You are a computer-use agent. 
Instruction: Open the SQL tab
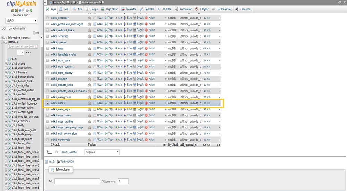[64, 9]
